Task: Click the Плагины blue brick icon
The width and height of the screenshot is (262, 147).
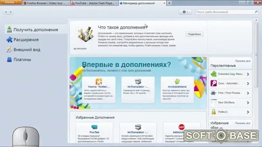Action: (9, 60)
